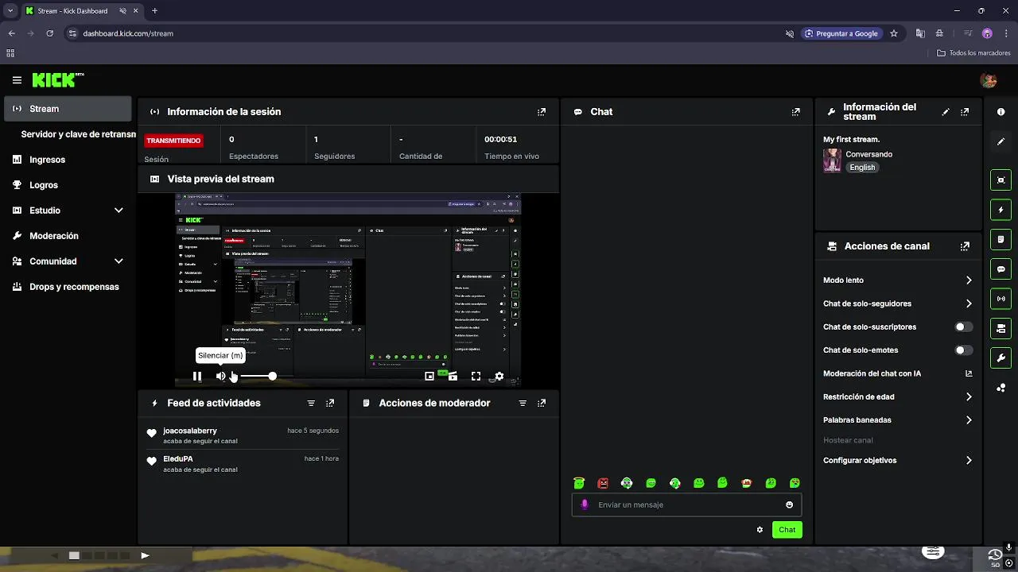Pop out the Chat panel
This screenshot has height=572, width=1018.
tap(795, 112)
